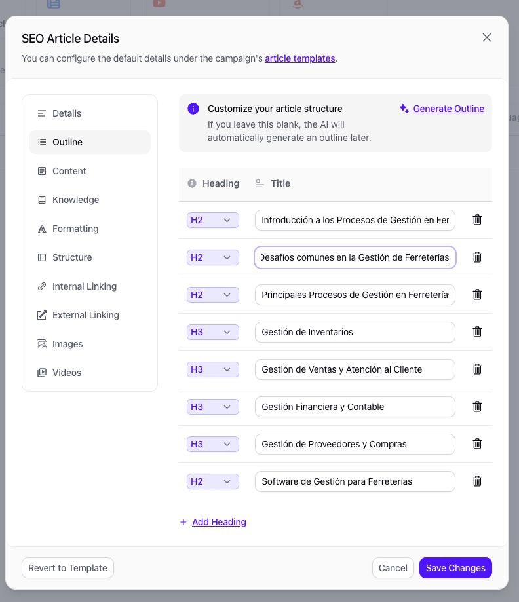Viewport: 519px width, 602px height.
Task: Open heading dropdown for Principales Procesos row
Action: pyautogui.click(x=213, y=295)
